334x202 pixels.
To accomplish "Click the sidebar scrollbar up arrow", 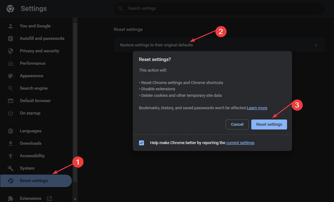I will tap(75, 20).
